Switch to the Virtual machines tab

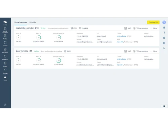click(x=20, y=22)
